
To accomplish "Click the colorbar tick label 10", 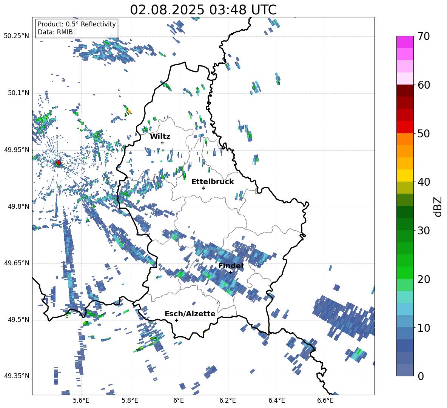I will pos(424,328).
